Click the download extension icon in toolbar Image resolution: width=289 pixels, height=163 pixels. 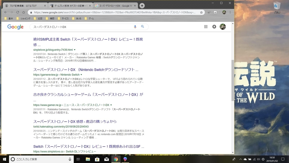215,12
